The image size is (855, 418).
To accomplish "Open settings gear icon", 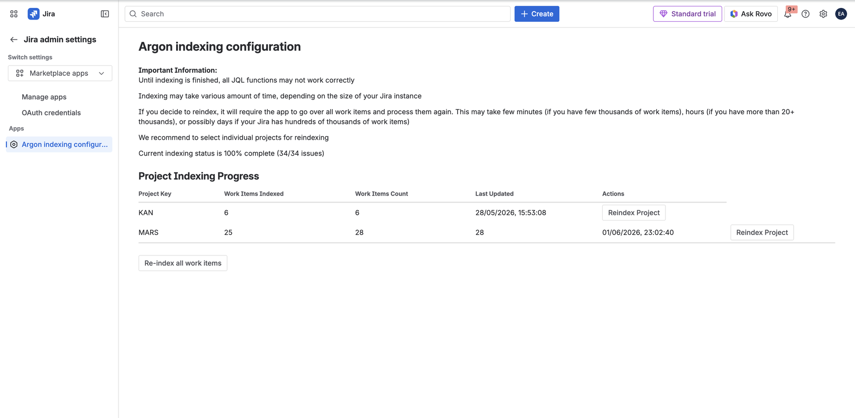I will 823,14.
